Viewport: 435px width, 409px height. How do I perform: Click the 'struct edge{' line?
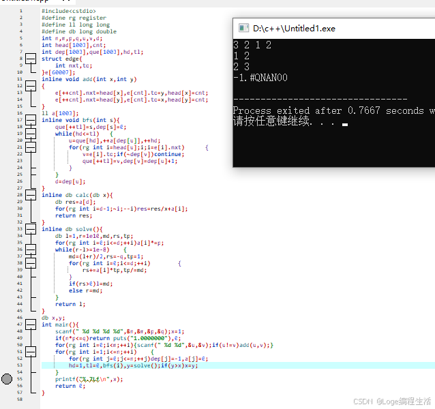pos(62,59)
